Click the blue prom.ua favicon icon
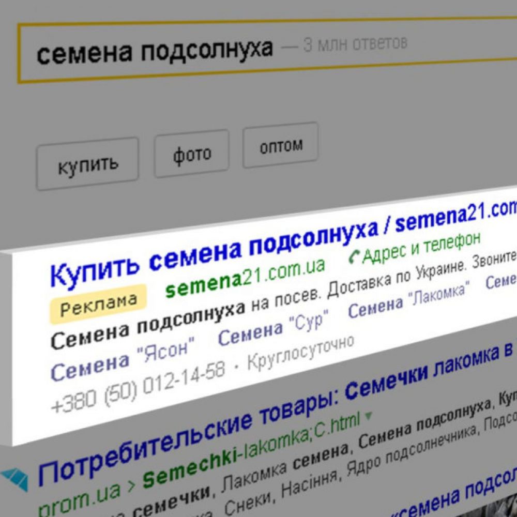The height and width of the screenshot is (517, 517). point(15,479)
